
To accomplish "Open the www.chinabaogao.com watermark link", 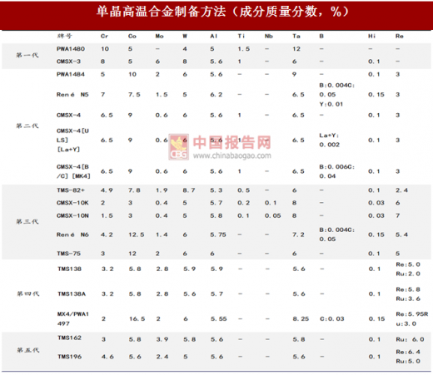I will coord(232,155).
